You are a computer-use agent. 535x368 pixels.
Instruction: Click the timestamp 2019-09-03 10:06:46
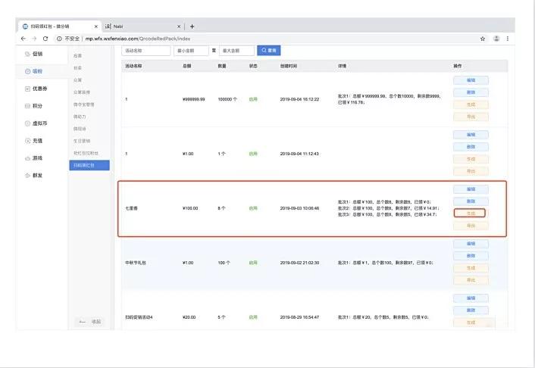tap(299, 208)
